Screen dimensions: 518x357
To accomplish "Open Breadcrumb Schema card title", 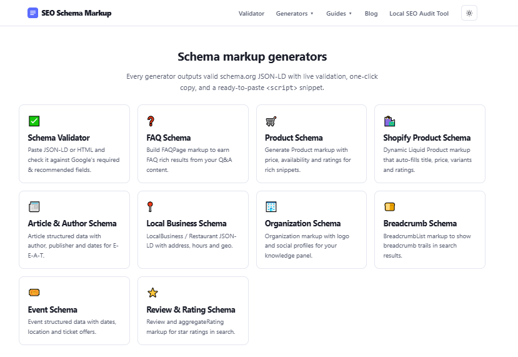I will click(x=420, y=223).
